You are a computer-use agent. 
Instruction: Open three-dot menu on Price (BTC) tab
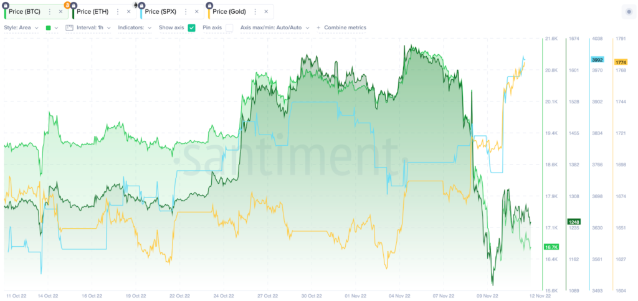pyautogui.click(x=50, y=12)
